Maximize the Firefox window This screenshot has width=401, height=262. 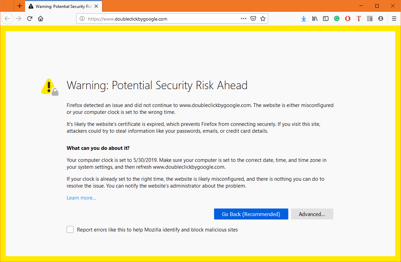(x=377, y=6)
